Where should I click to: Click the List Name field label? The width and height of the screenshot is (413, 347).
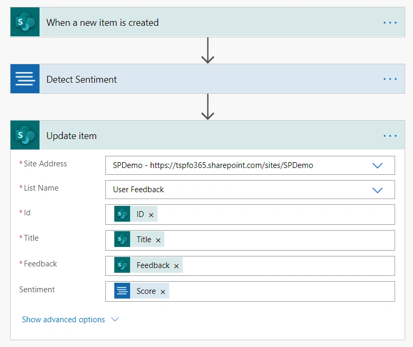click(x=41, y=187)
